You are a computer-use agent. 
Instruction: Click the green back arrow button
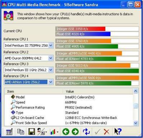click(x=66, y=132)
